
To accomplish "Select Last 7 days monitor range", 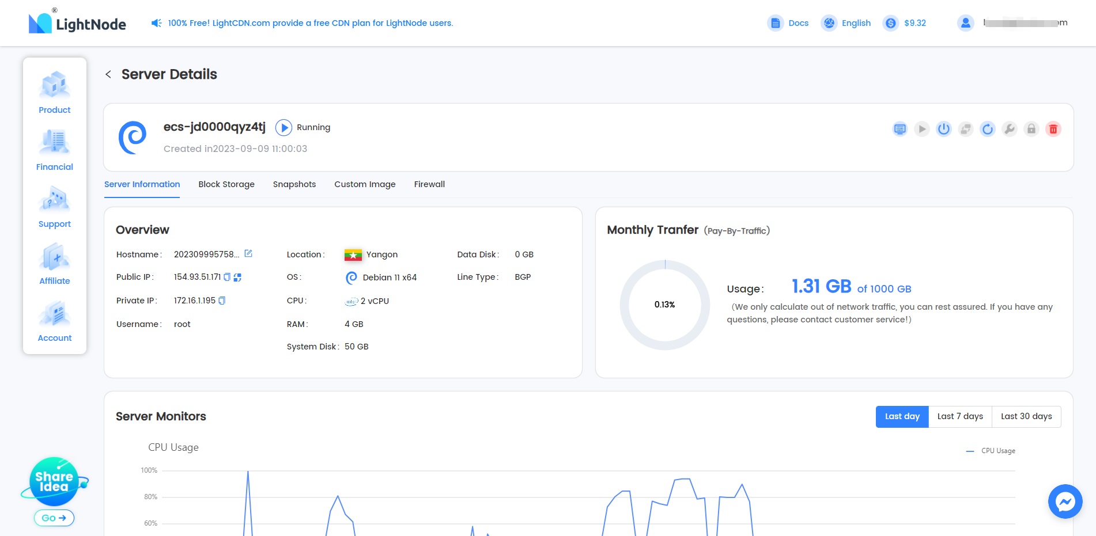I will [x=960, y=416].
